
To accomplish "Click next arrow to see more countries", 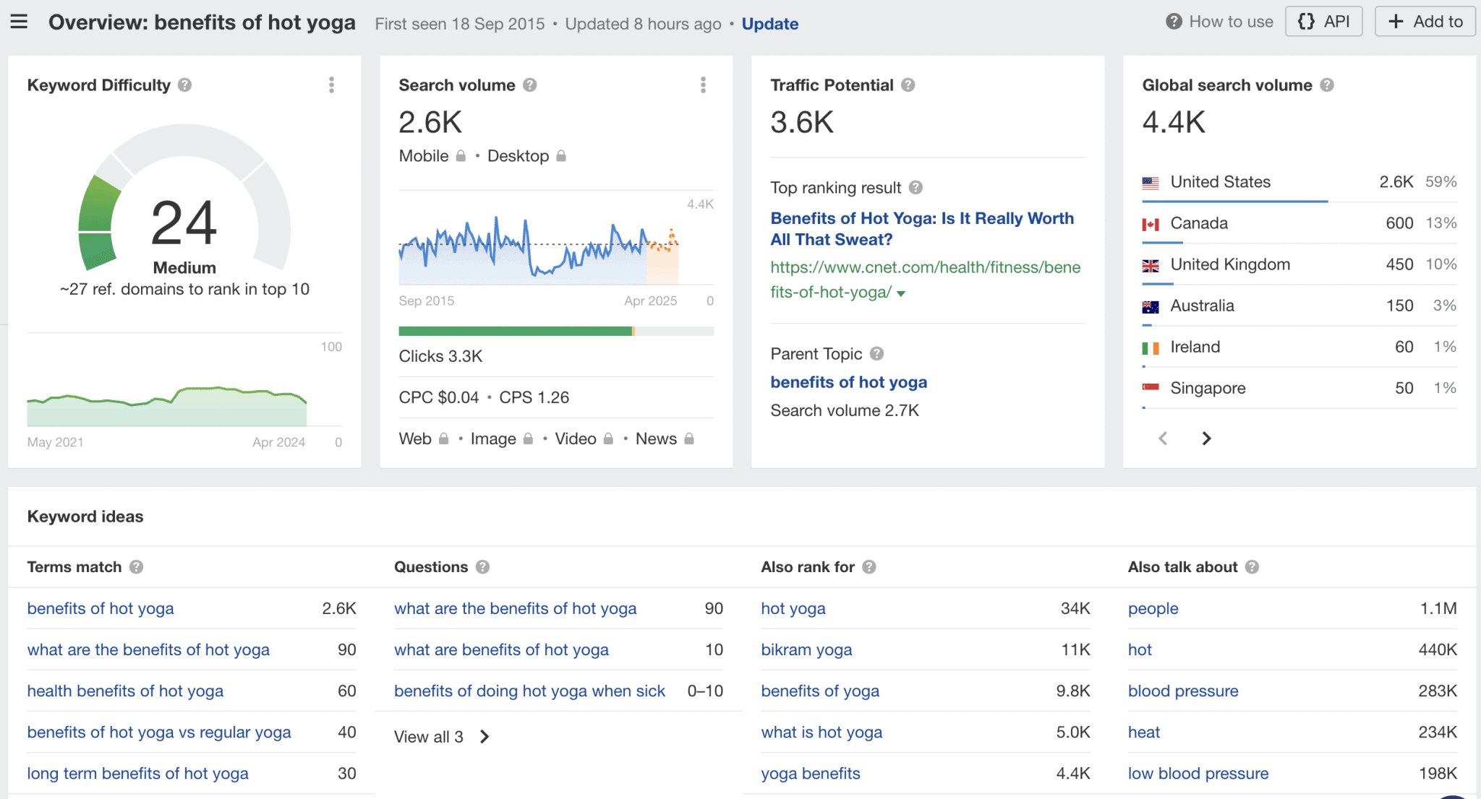I will pos(1205,439).
